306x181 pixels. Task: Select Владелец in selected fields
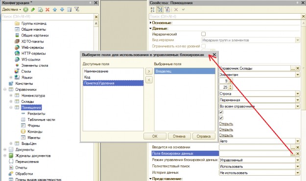185,71
